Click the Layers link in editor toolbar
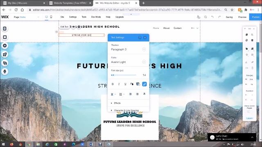 pos(249,118)
